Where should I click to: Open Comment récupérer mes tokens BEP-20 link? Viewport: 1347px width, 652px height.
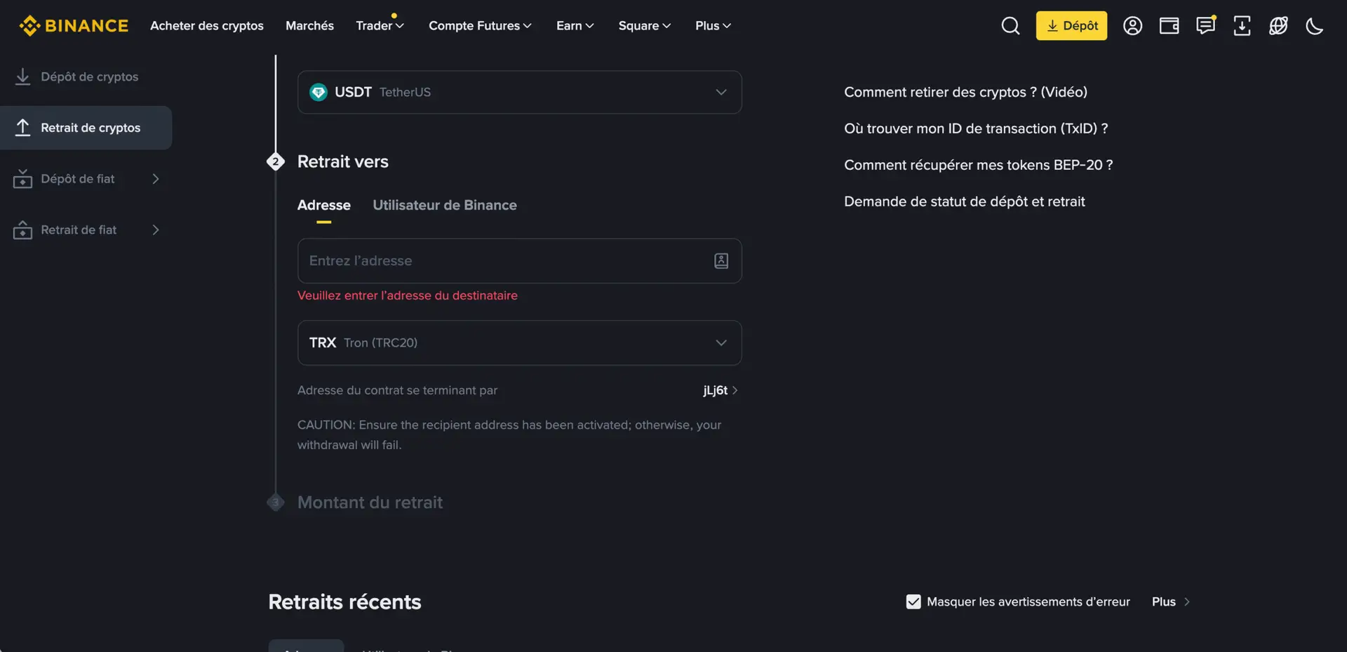(978, 165)
